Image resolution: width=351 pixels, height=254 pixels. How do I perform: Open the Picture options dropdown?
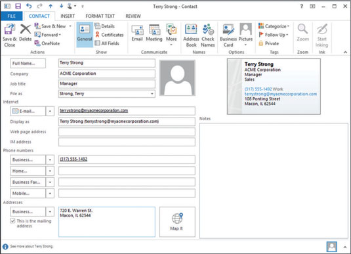pos(245,35)
